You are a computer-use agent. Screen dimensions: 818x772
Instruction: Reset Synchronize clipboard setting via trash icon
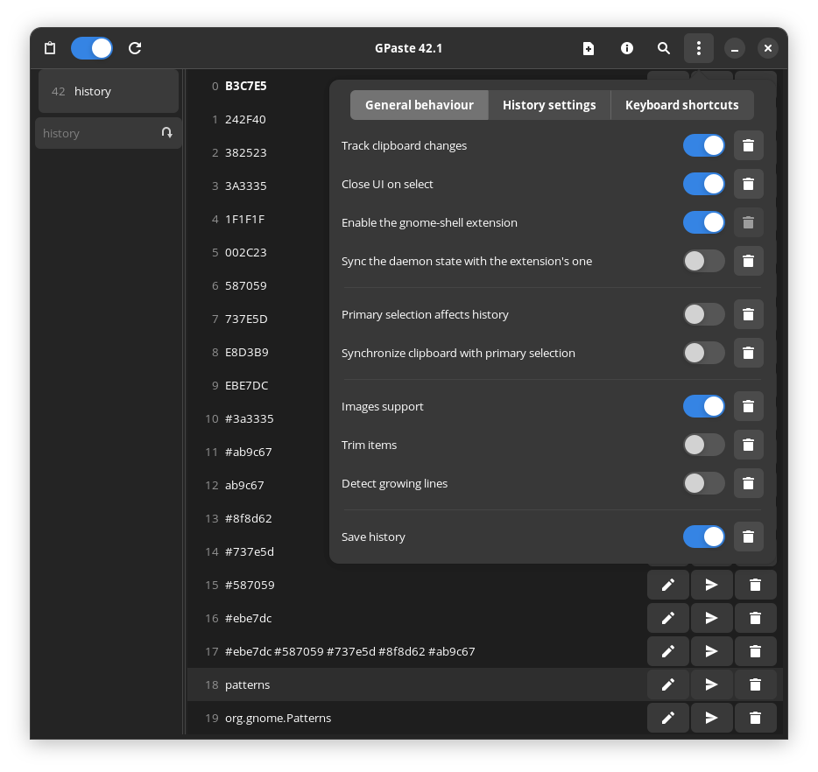(x=749, y=353)
